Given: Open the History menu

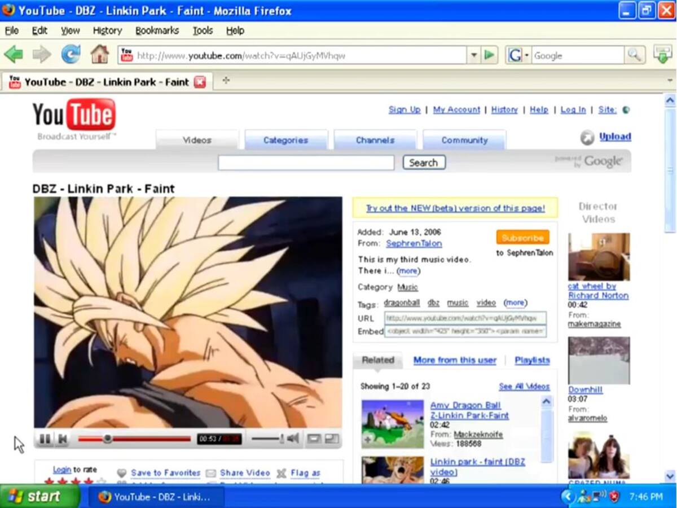Looking at the screenshot, I should pyautogui.click(x=107, y=30).
